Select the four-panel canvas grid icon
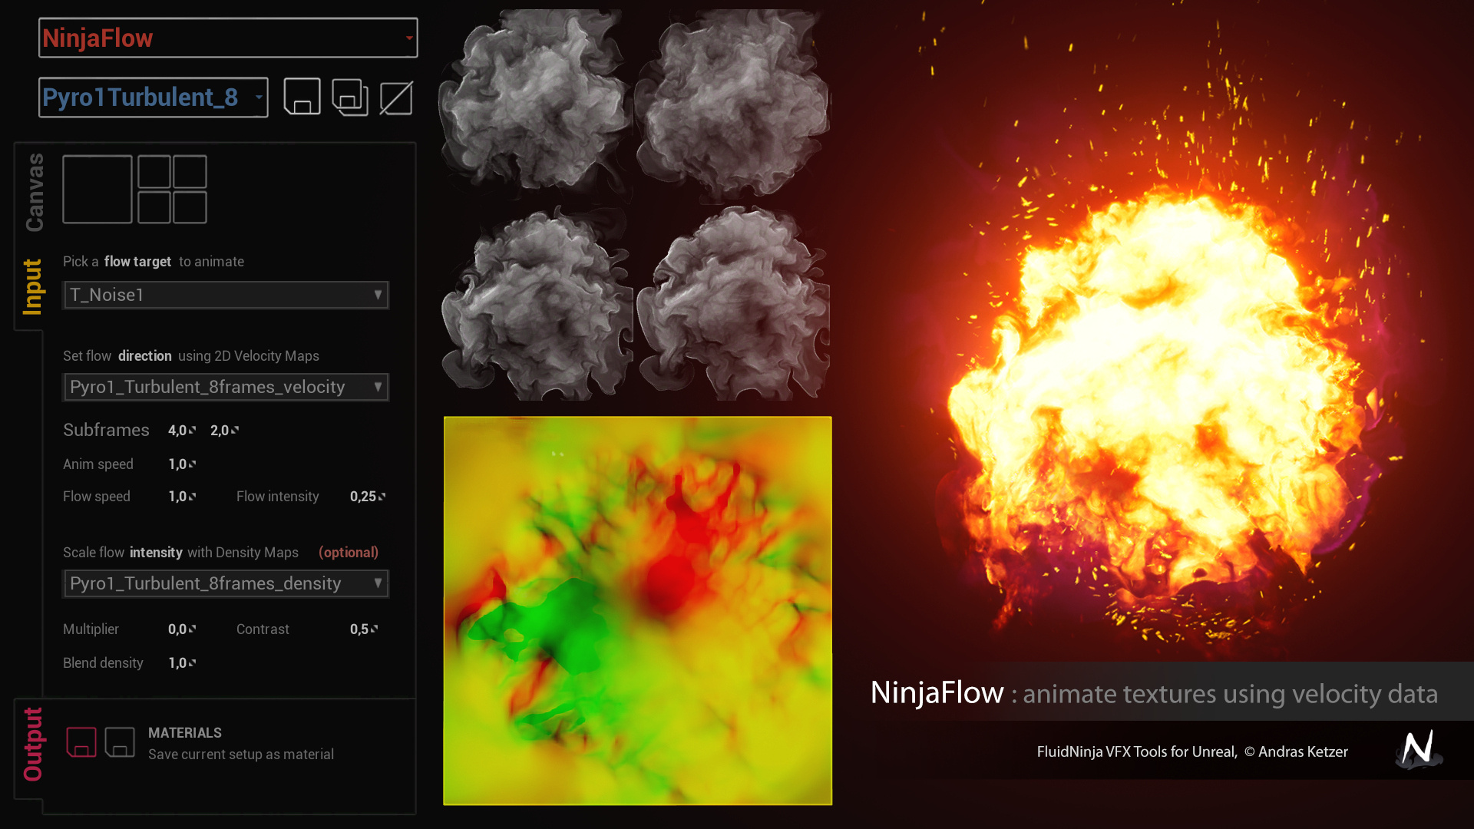Image resolution: width=1474 pixels, height=829 pixels. (x=172, y=189)
